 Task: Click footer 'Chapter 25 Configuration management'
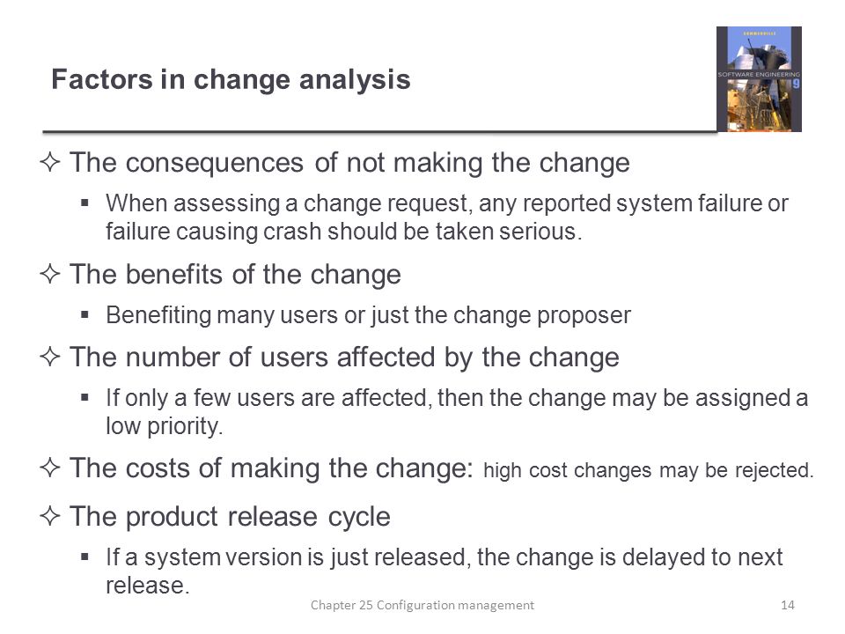pos(422,605)
